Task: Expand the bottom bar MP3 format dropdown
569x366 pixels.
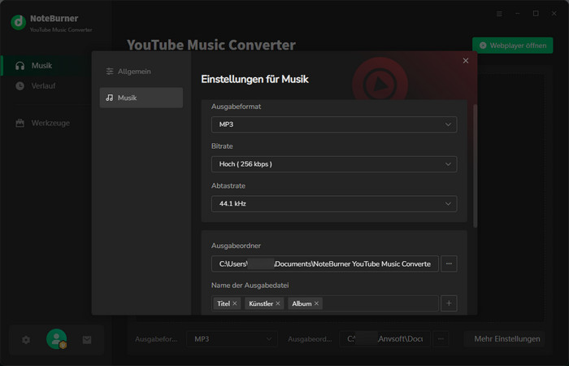Action: 232,339
